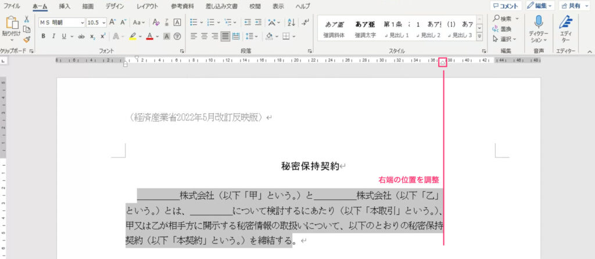Screen dimensions: 595x259
Task: Toggle character shading gray A
Action: [x=166, y=37]
